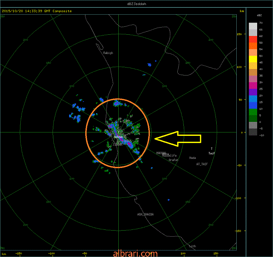Click the dBZJeddah title at top
This screenshot has width=273, height=257.
pyautogui.click(x=136, y=4)
